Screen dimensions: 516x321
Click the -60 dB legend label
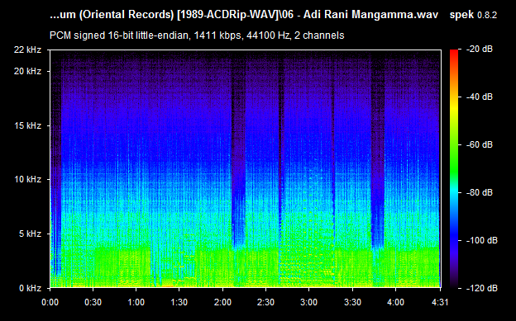pyautogui.click(x=480, y=144)
